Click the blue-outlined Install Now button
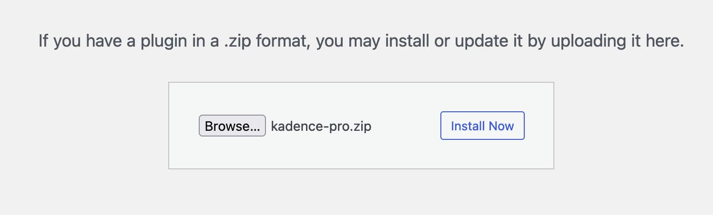This screenshot has height=215, width=713. [x=482, y=126]
